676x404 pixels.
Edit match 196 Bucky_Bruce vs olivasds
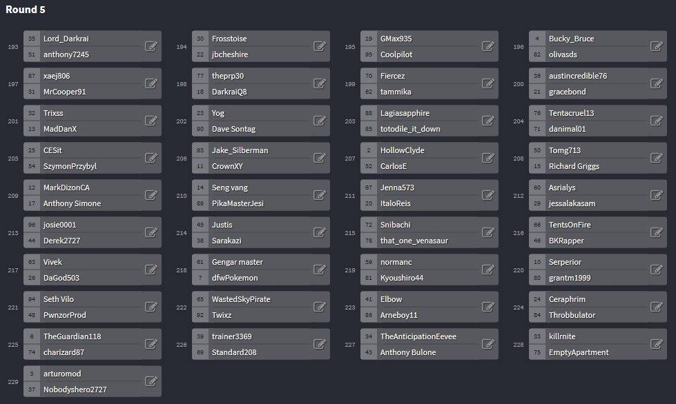coord(657,46)
